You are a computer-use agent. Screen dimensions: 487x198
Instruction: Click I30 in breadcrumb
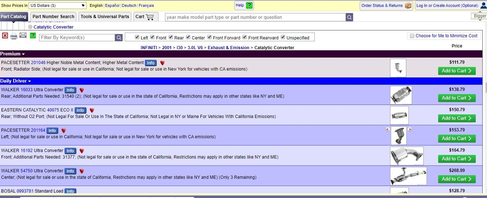[x=179, y=48]
